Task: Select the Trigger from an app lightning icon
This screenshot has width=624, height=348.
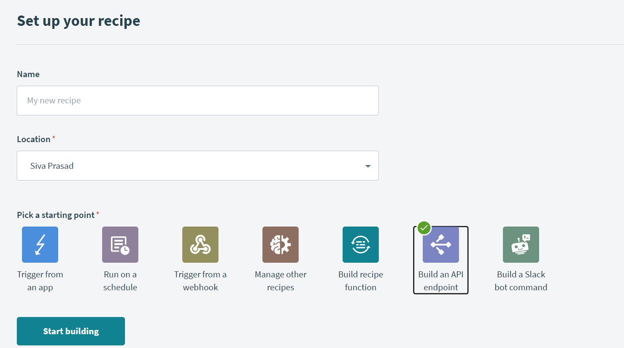Action: point(40,245)
